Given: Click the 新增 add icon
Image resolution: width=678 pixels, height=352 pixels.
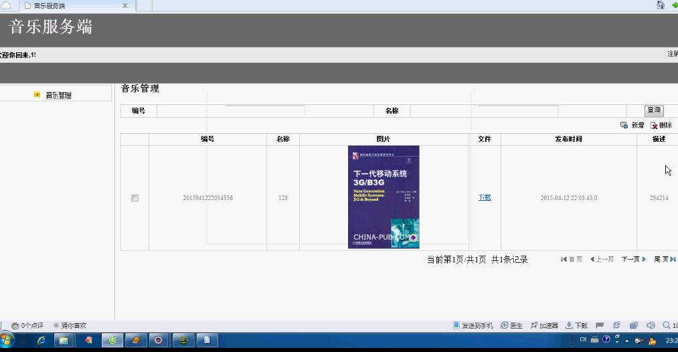Looking at the screenshot, I should pyautogui.click(x=624, y=125).
